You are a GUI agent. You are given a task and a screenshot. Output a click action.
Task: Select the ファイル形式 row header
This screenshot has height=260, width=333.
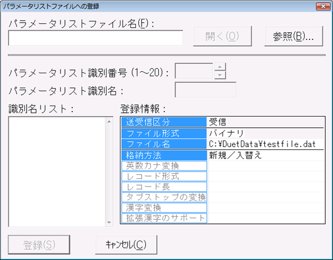(164, 133)
